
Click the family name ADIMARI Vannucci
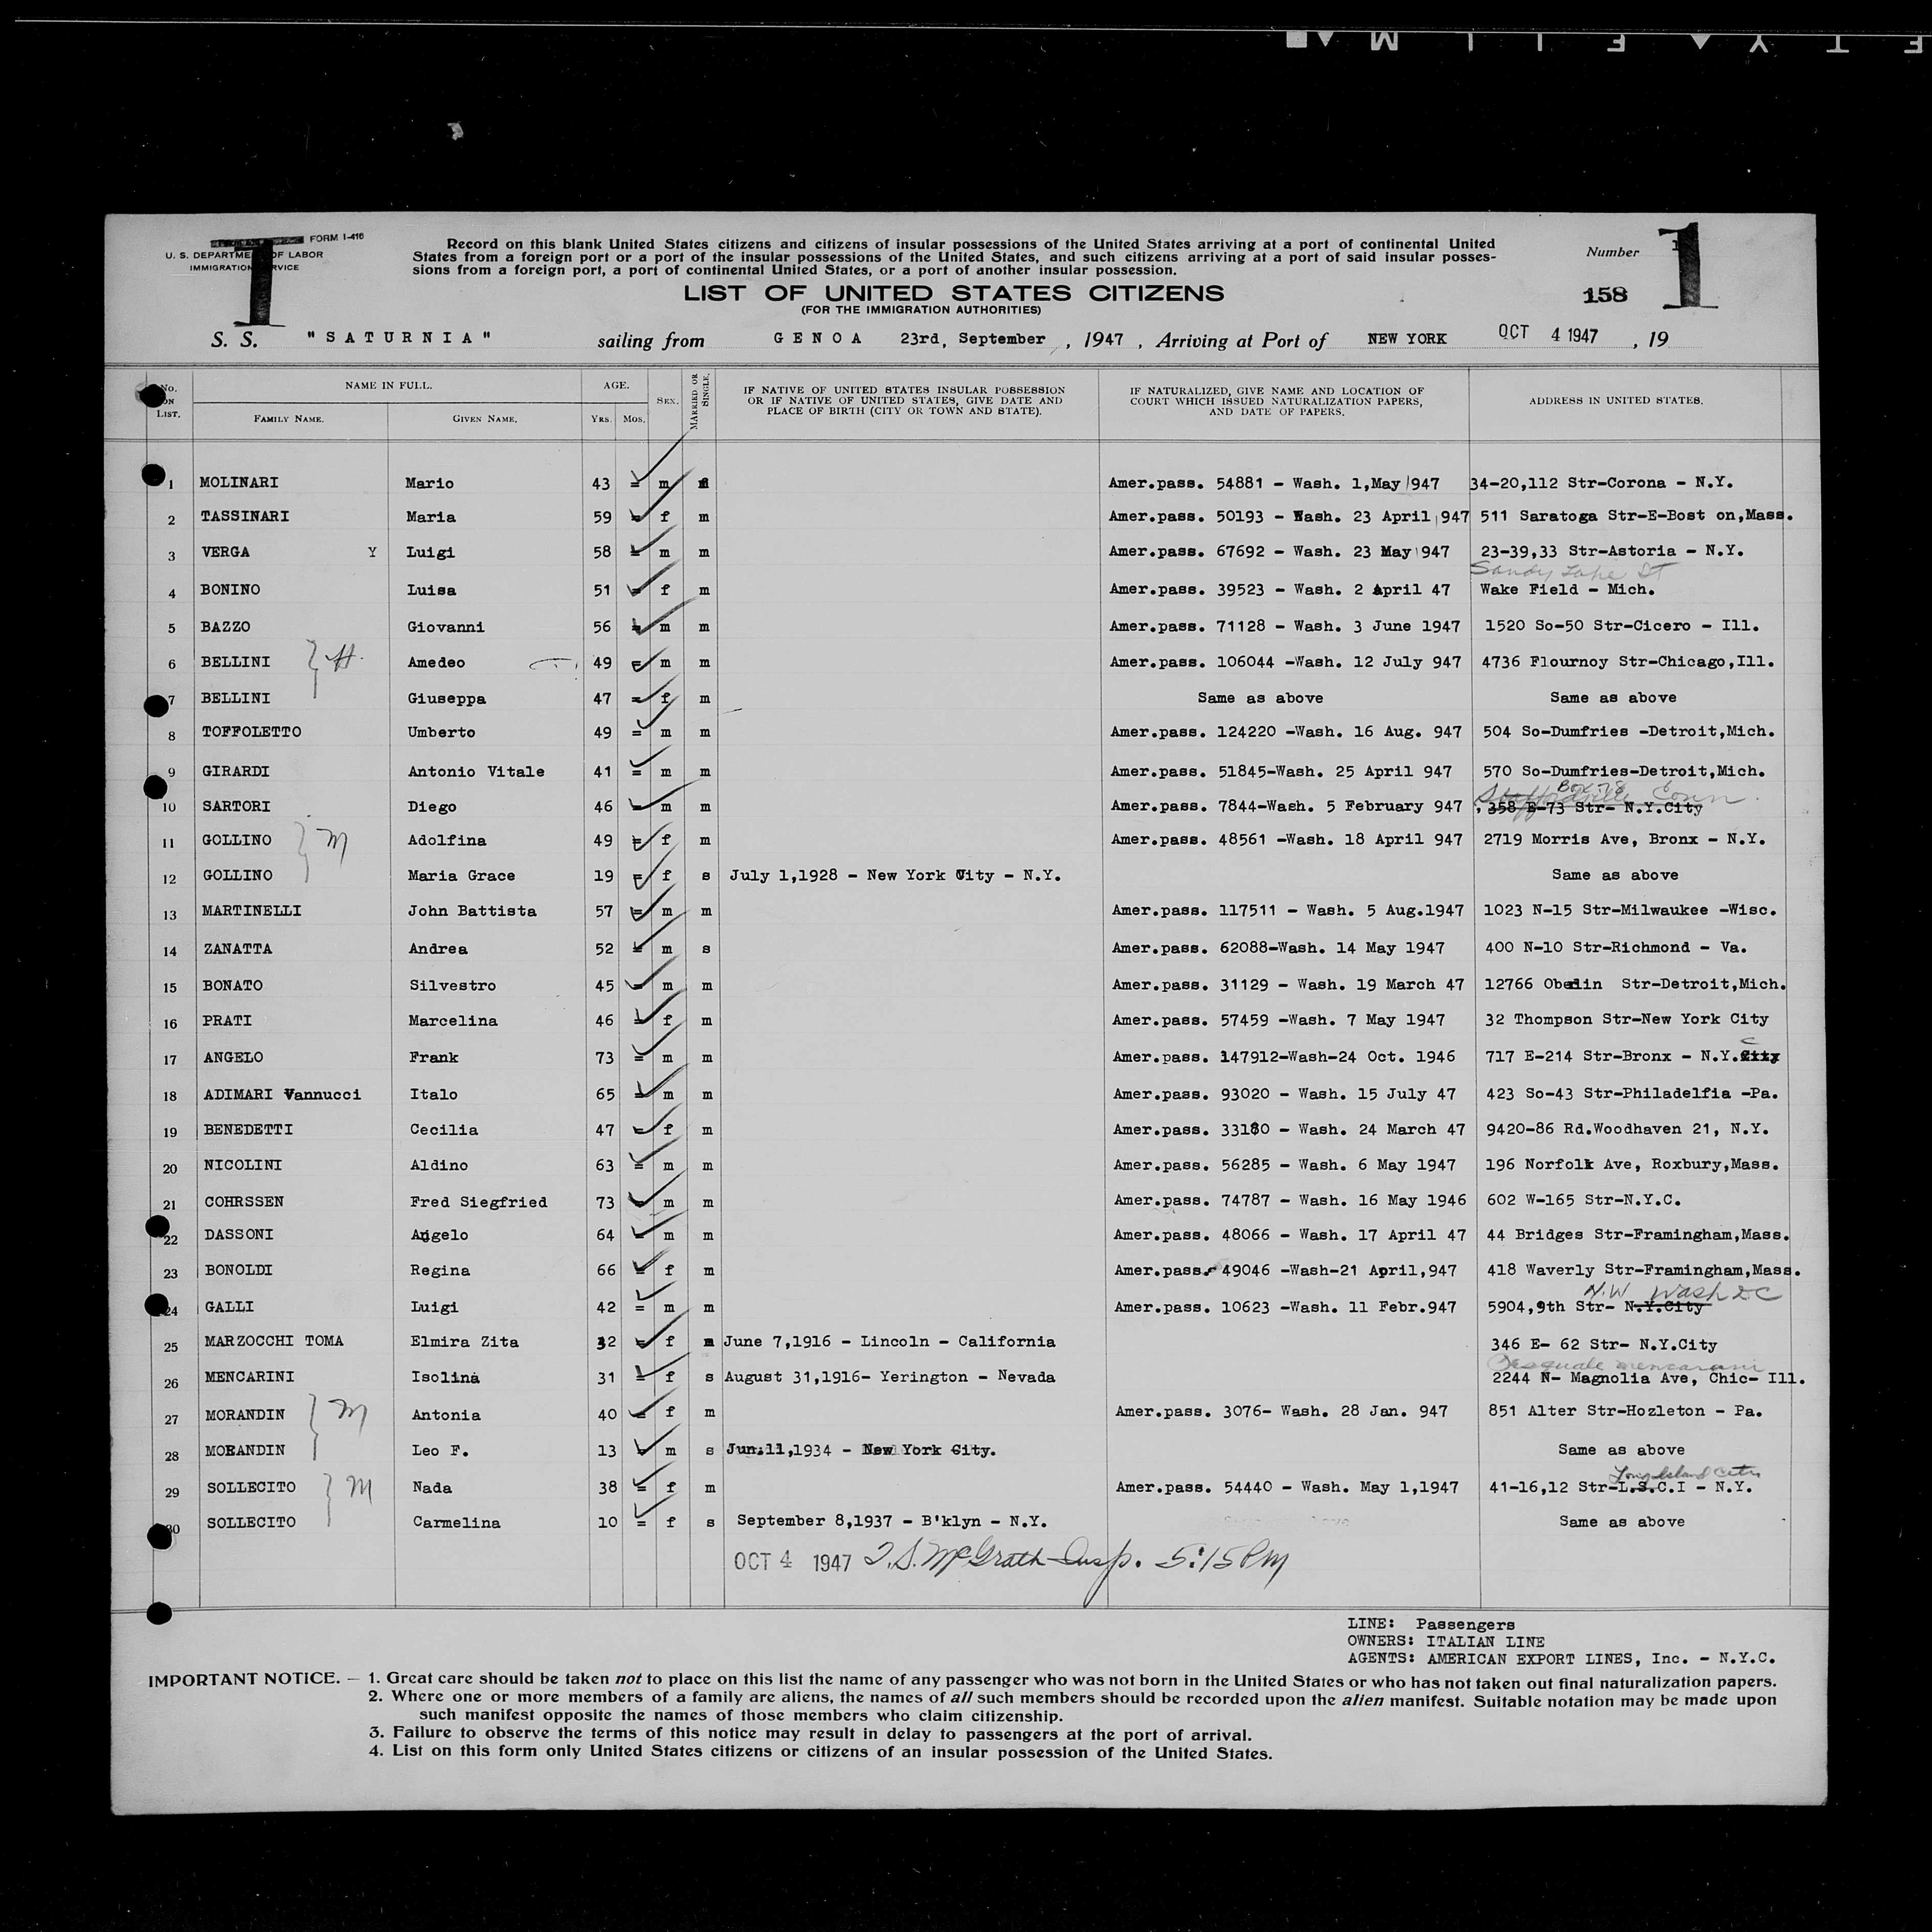(x=282, y=1094)
